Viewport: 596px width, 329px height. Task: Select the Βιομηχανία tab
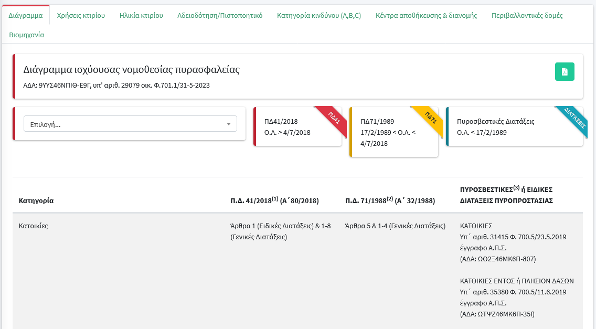coord(27,35)
